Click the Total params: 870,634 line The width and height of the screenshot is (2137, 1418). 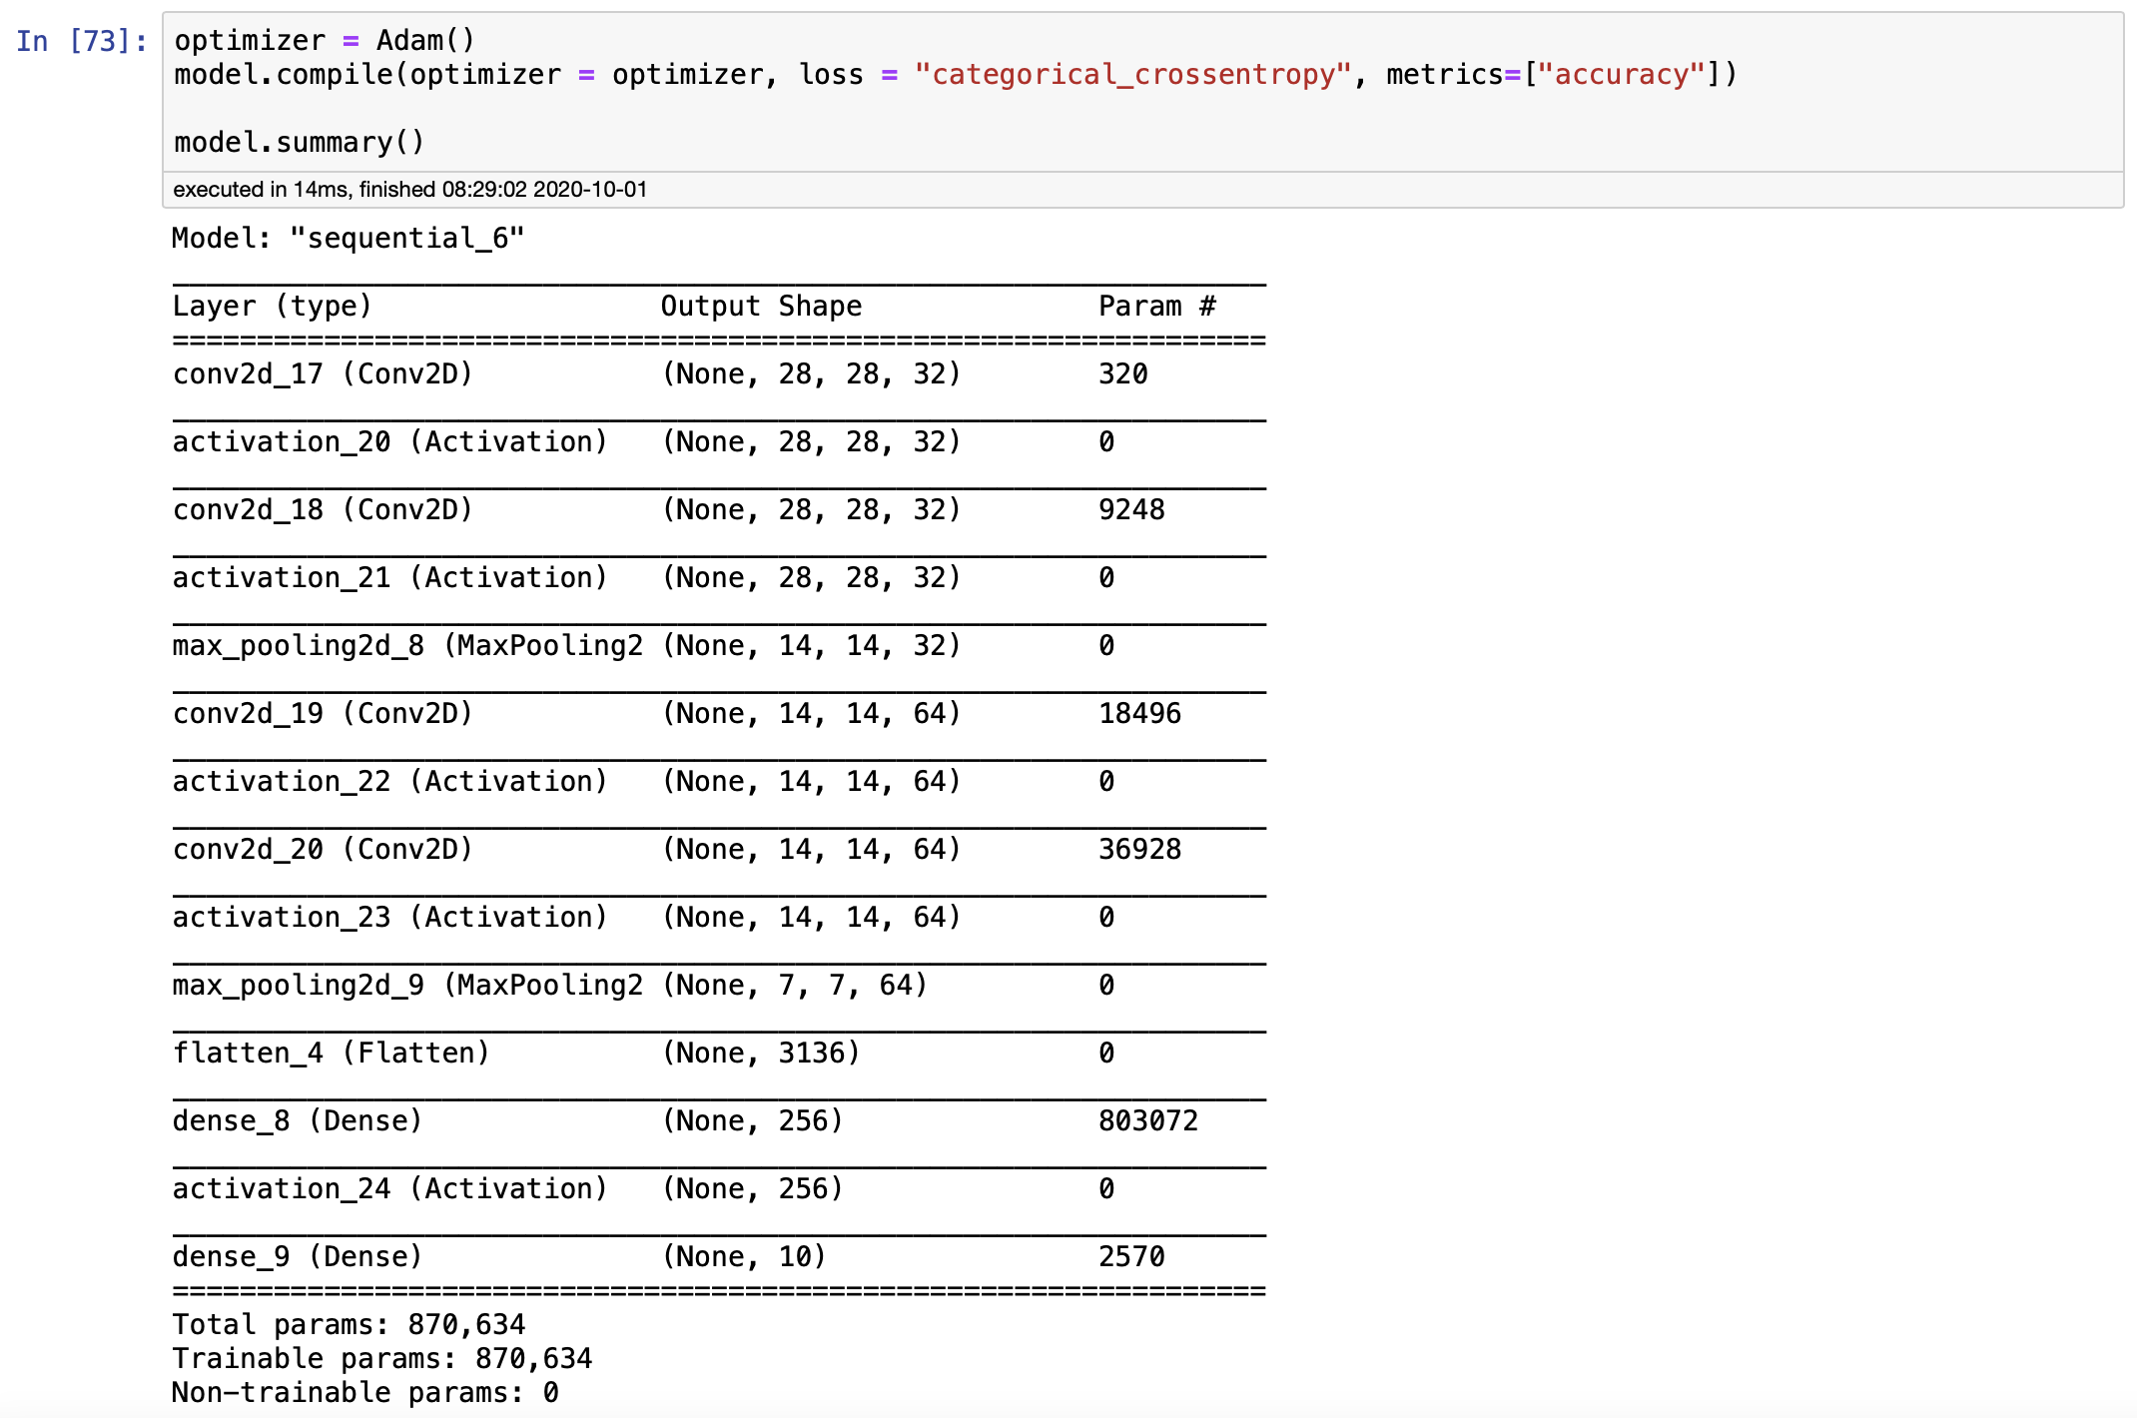[x=350, y=1323]
